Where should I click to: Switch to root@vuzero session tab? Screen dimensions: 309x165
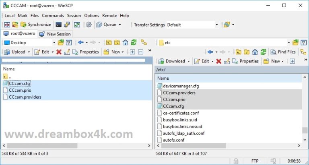19,33
